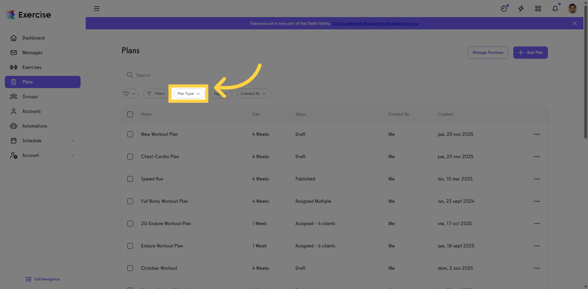The image size is (588, 289).
Task: Open the clock history icon in top bar
Action: point(504,8)
